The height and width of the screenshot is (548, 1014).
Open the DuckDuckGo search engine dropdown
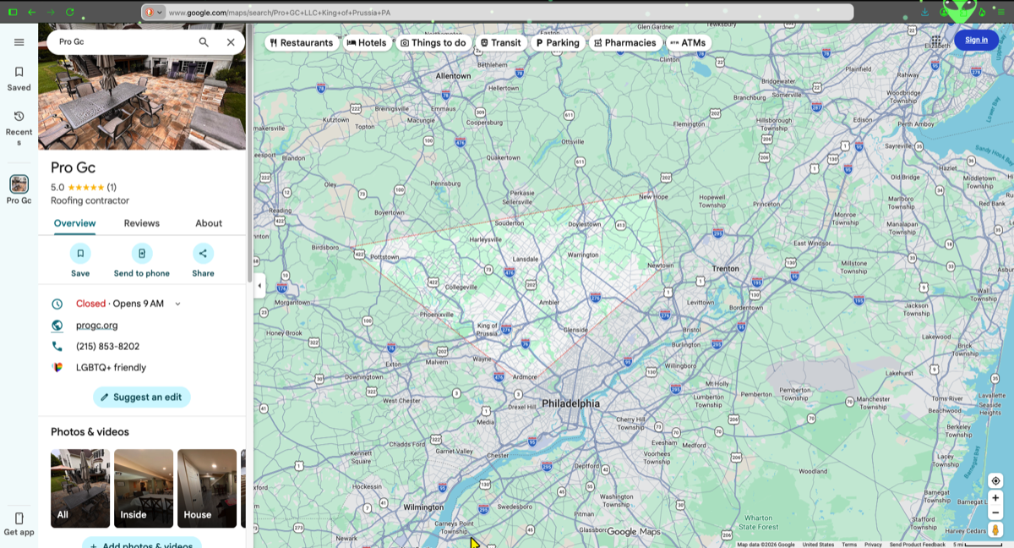tap(154, 12)
